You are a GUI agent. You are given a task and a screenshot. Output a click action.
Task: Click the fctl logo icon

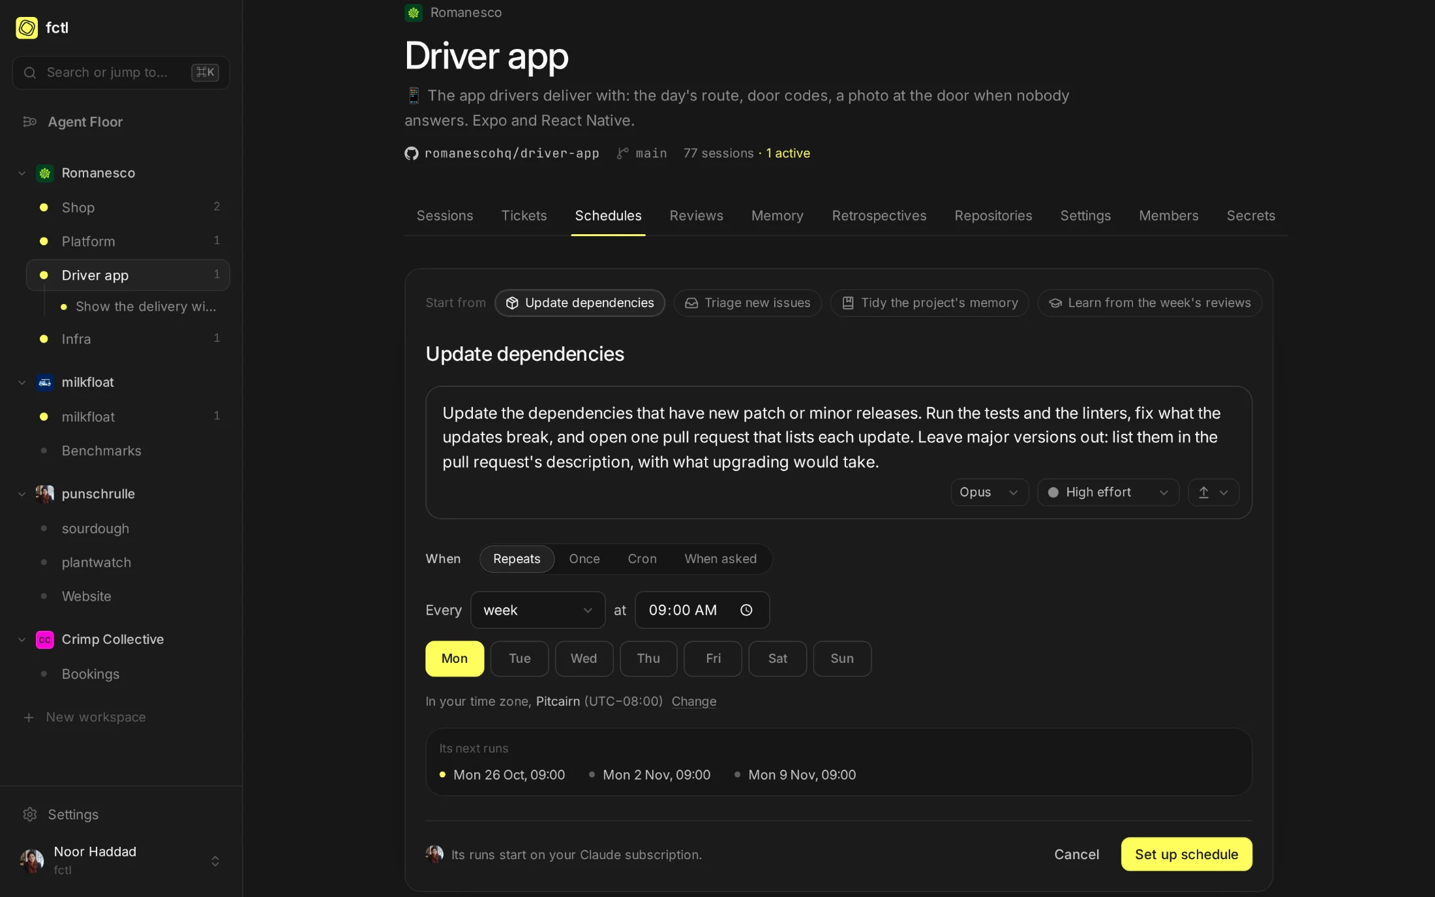pyautogui.click(x=27, y=27)
